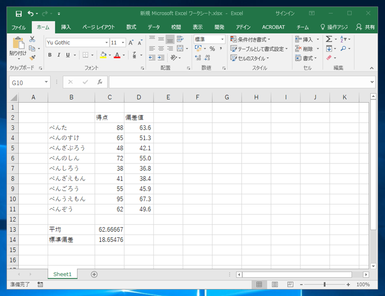
Task: Cut selection with the scissors icon
Action: coord(32,39)
